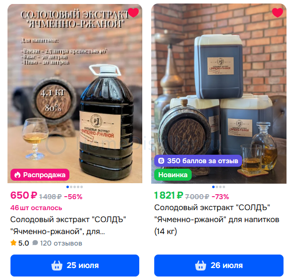Open the Новинка badge on canister photo

pyautogui.click(x=173, y=175)
